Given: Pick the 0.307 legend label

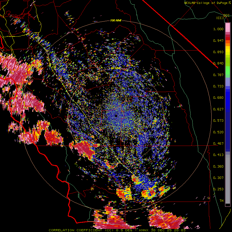Looking at the screenshot, I should (218, 178).
